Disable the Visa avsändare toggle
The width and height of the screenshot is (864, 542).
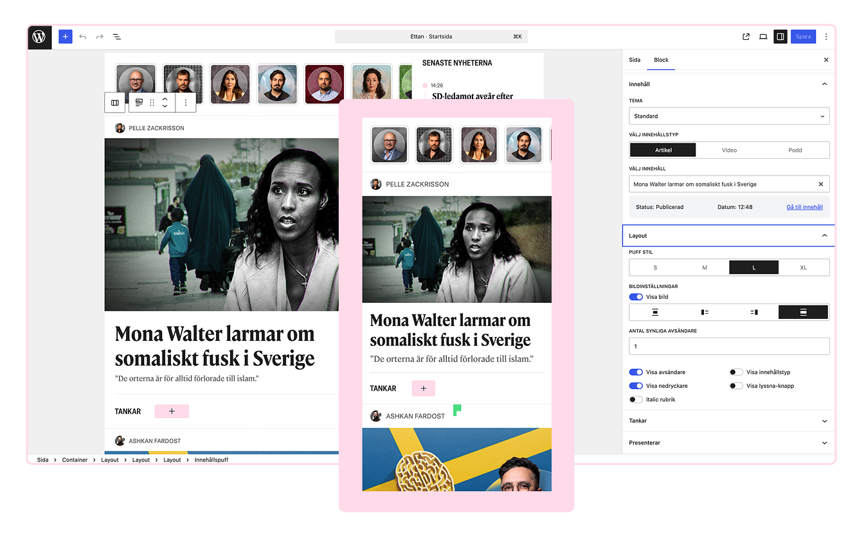tap(636, 372)
